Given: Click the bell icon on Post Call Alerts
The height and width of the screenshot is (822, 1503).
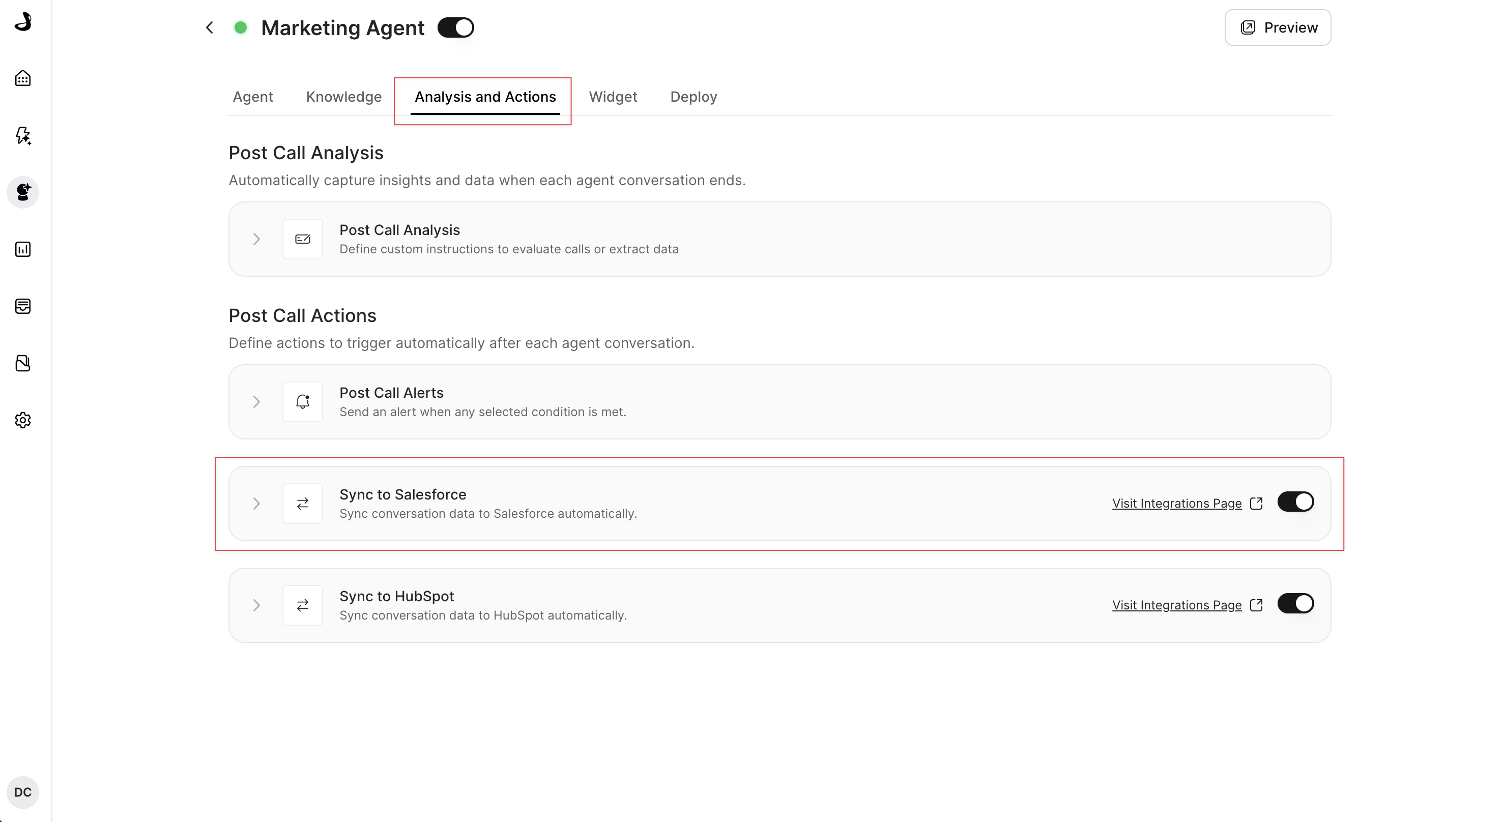Looking at the screenshot, I should pos(302,402).
